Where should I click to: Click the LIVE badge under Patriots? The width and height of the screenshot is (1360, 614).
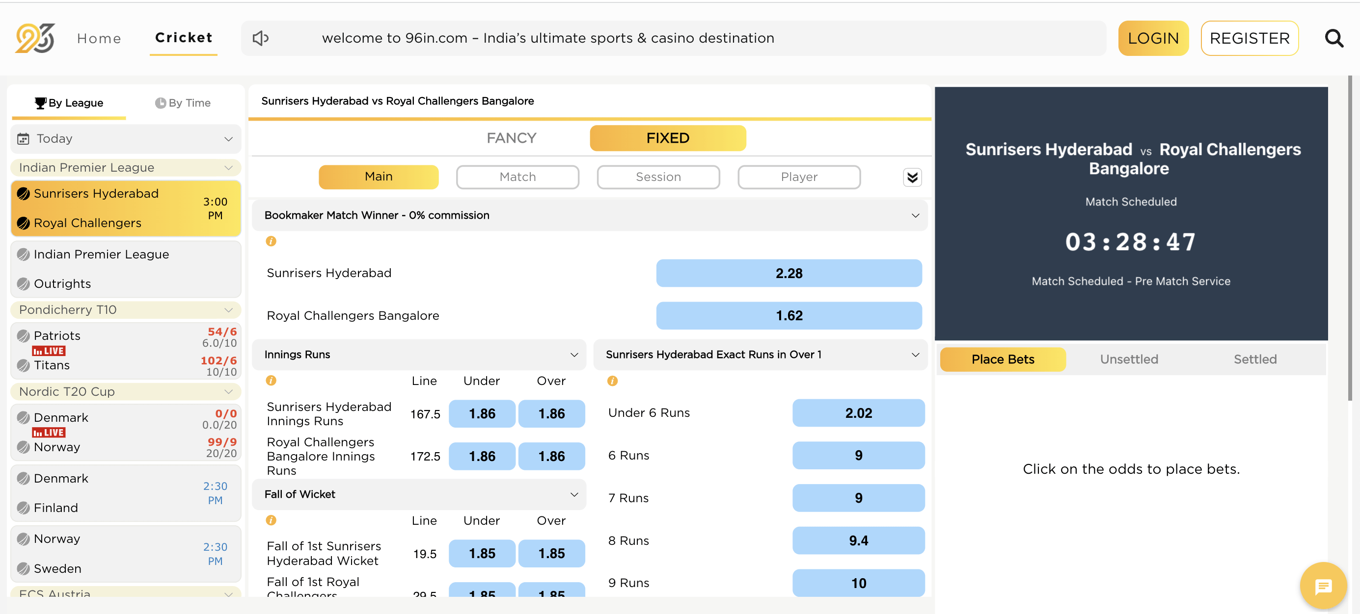click(49, 351)
